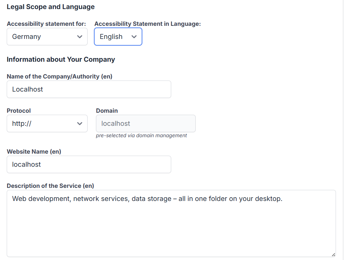Click the "pre-selected via domain management" hint
Viewport: 344px width, 260px height.
[x=141, y=136]
